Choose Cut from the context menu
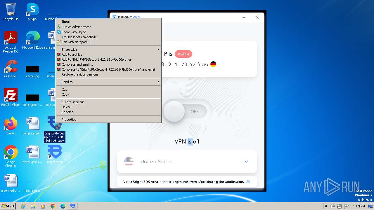Image resolution: width=374 pixels, height=210 pixels. 108,90
